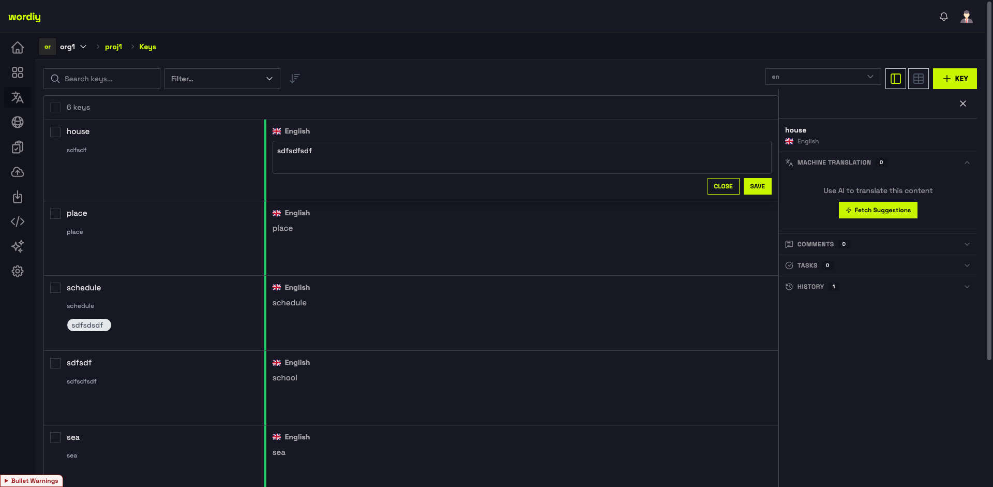Check the schedule key checkbox
Screen dimensions: 993x487
coord(55,288)
